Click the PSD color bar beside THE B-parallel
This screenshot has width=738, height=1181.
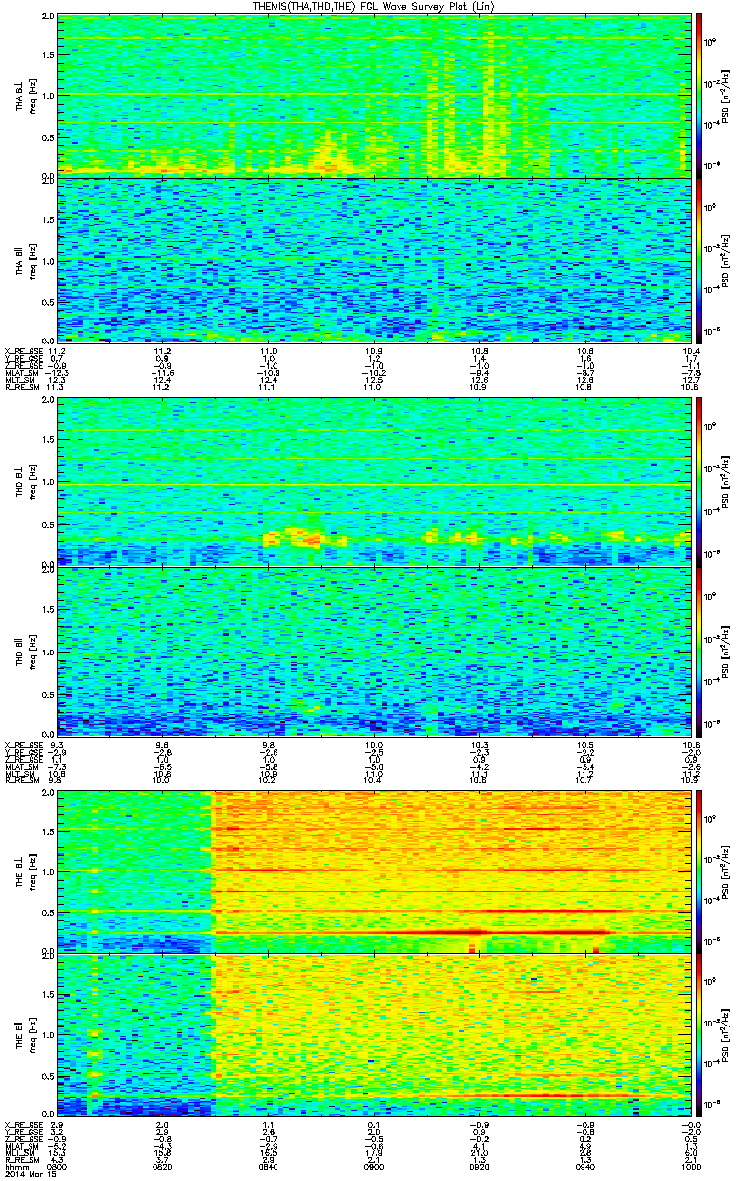coord(699,1034)
